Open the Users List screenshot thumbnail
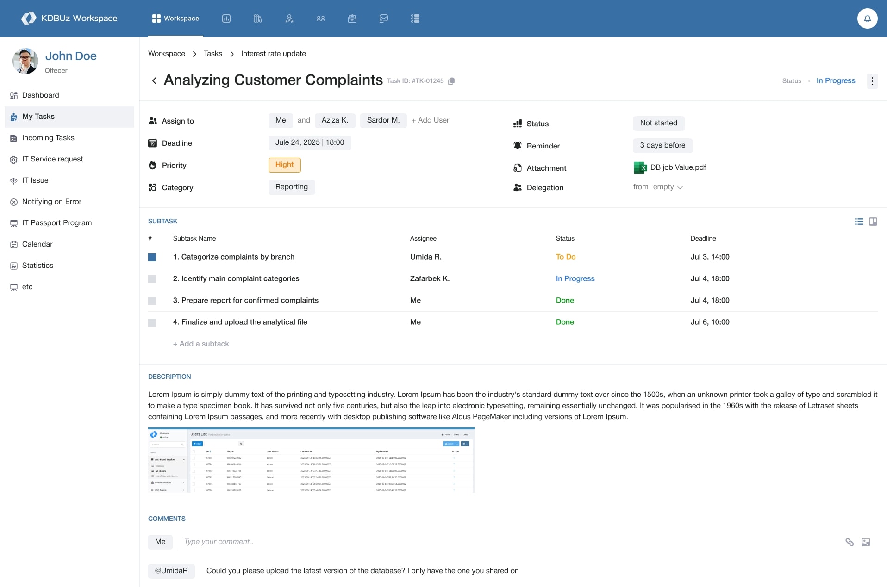The image size is (887, 587). pos(312,460)
